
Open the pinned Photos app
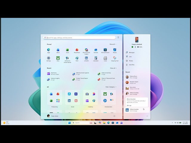[x=115, y=51]
